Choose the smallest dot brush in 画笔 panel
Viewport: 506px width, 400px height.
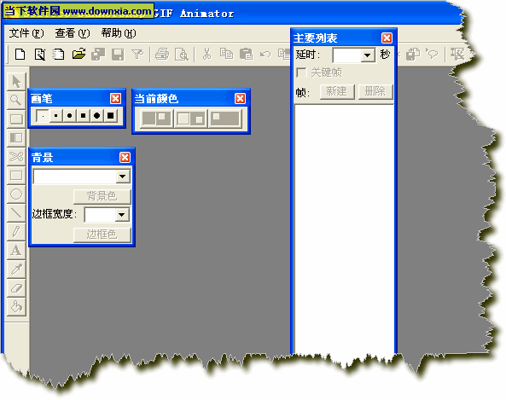point(43,115)
